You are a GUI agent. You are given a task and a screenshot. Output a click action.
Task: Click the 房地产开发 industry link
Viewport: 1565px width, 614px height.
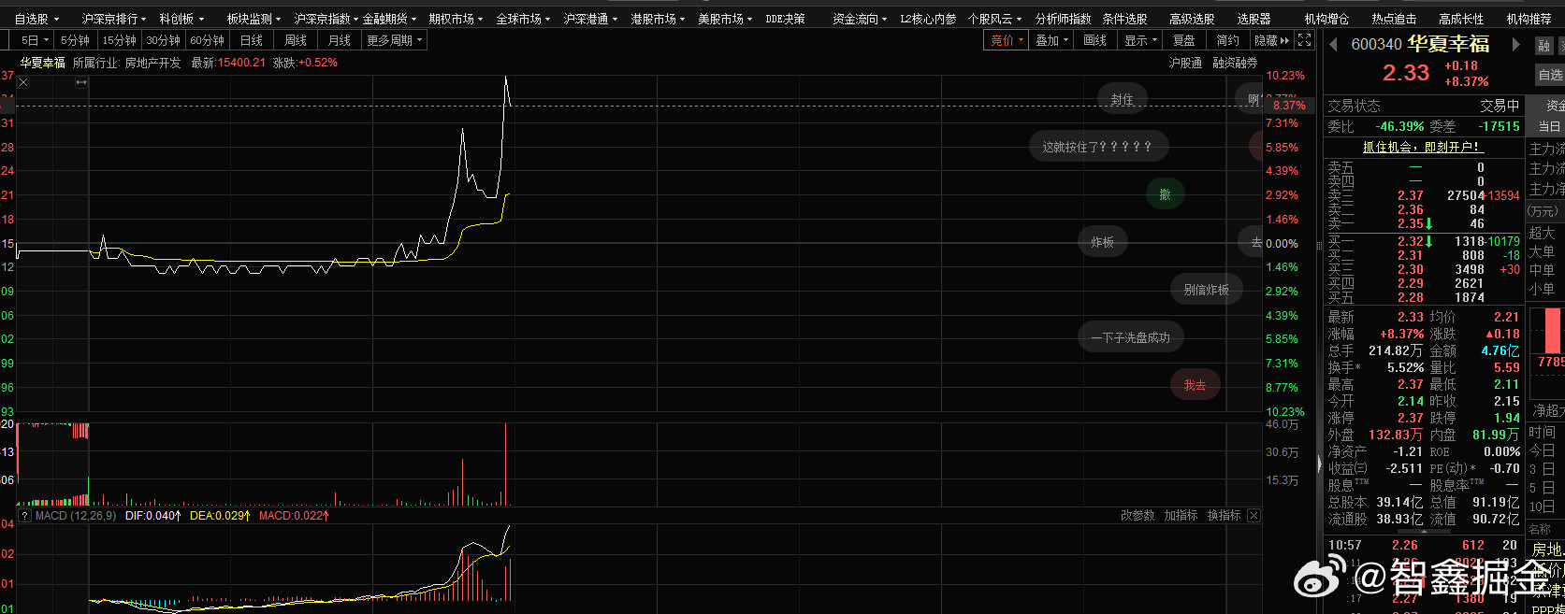click(x=152, y=63)
